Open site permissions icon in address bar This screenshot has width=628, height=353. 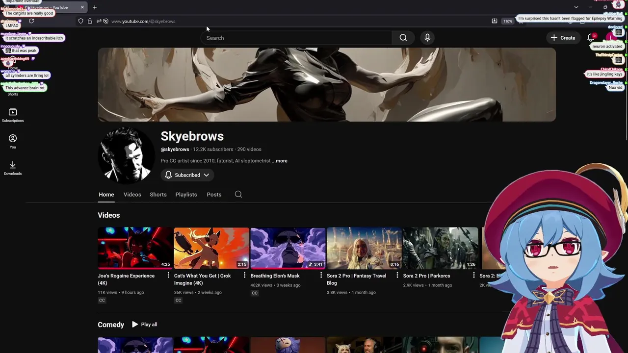pos(99,21)
